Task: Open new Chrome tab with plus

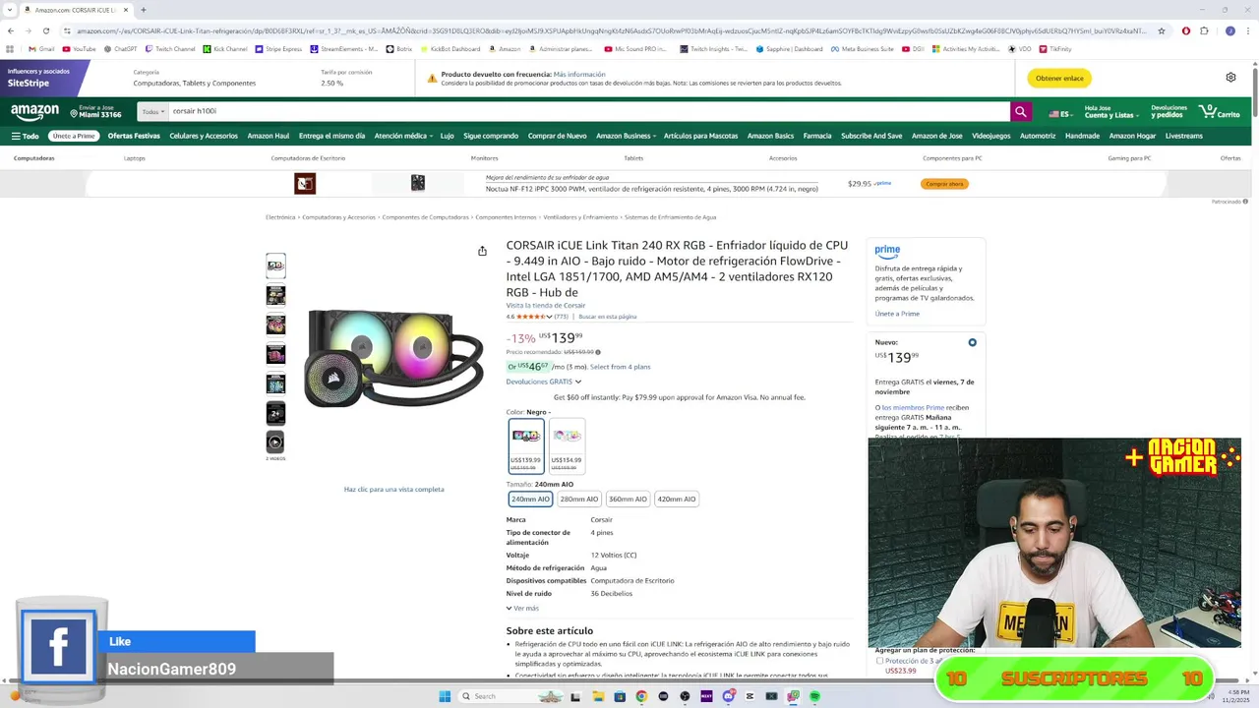Action: point(144,10)
